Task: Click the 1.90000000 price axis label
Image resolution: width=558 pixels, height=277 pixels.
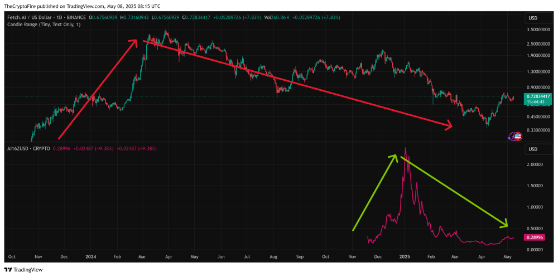Action: tap(538, 56)
